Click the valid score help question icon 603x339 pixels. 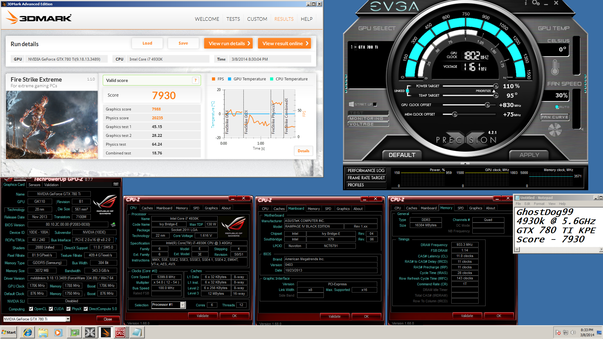[195, 80]
